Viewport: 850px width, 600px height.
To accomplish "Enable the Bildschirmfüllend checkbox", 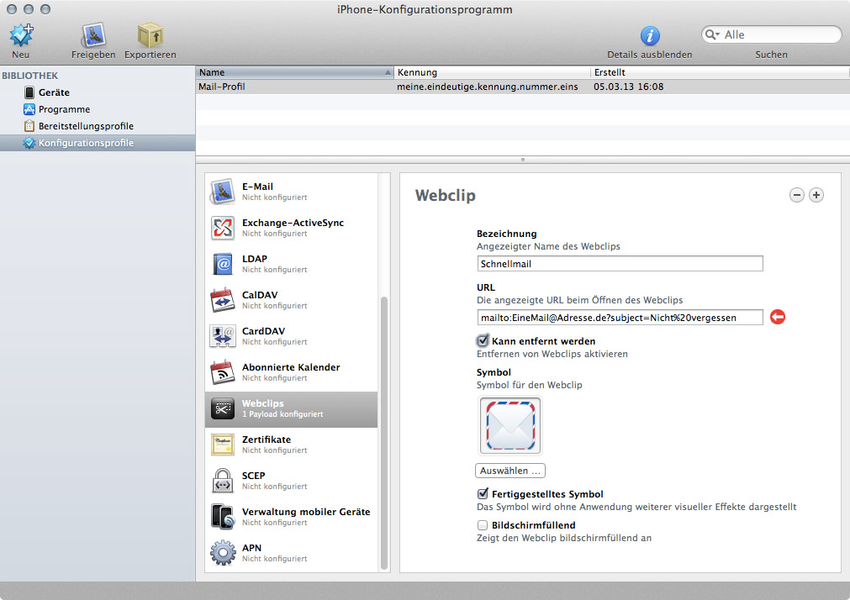I will [x=483, y=525].
